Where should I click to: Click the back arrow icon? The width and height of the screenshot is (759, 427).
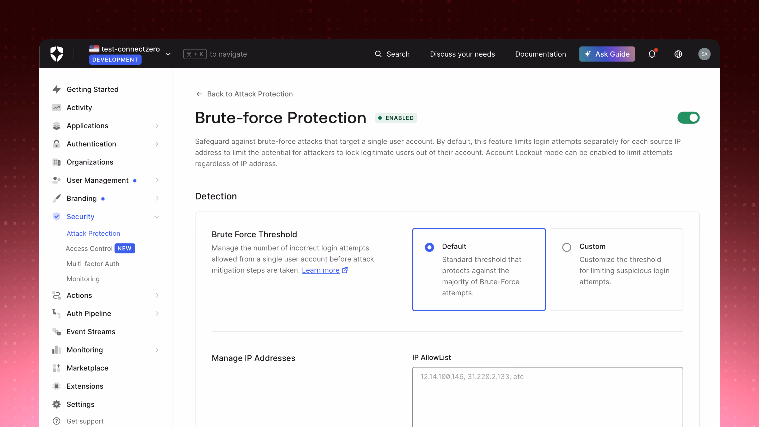199,94
